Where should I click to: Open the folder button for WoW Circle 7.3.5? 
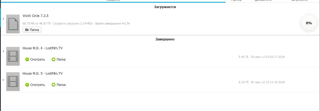[x=32, y=30]
